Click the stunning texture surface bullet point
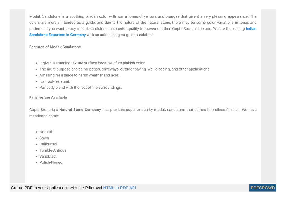 click(x=92, y=63)
